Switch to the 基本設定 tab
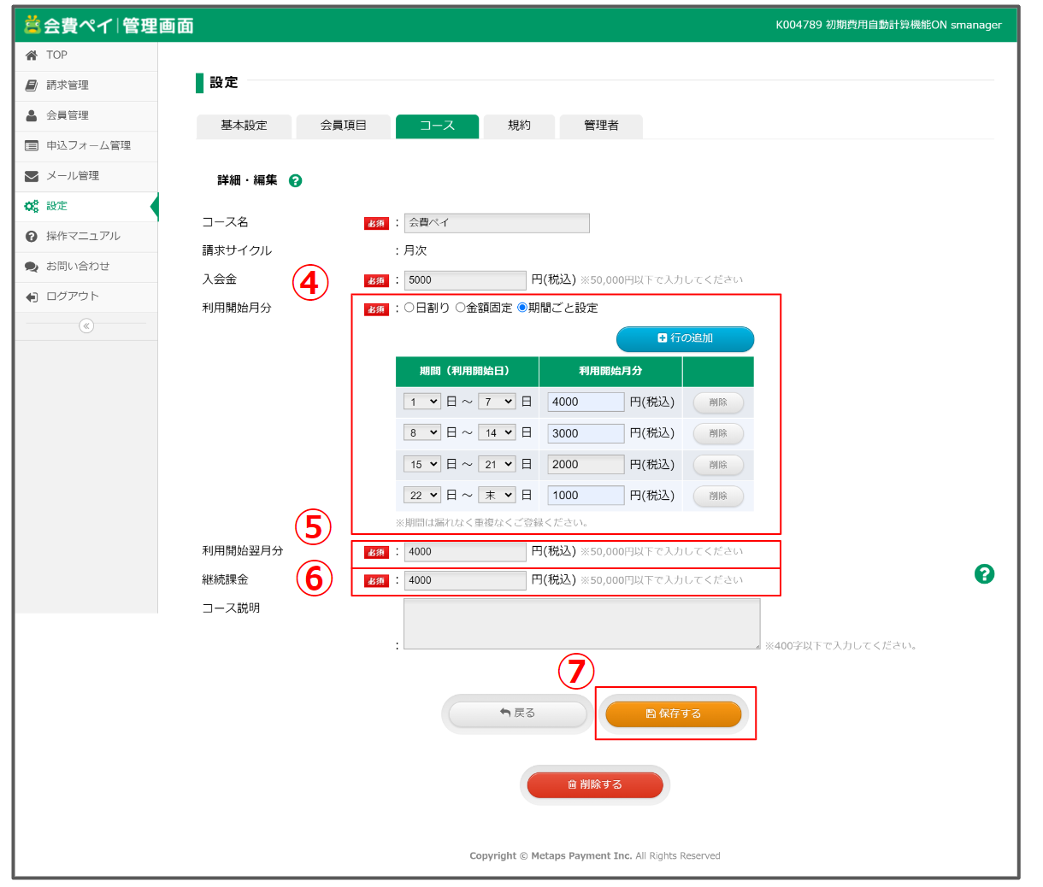This screenshot has height=887, width=1043. pyautogui.click(x=244, y=126)
